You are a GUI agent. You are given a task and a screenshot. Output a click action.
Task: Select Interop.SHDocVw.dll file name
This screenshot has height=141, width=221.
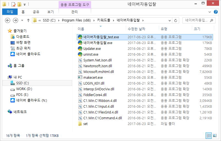click(x=99, y=89)
